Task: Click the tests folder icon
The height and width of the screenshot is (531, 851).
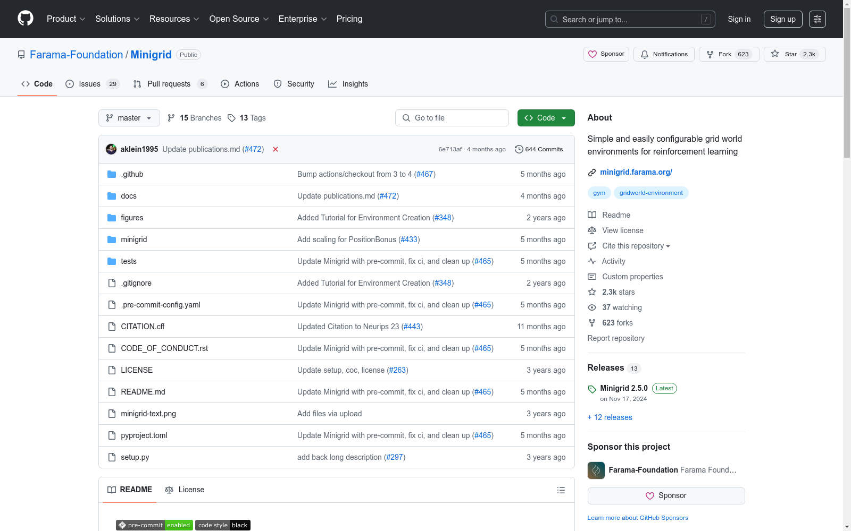Action: (x=112, y=261)
